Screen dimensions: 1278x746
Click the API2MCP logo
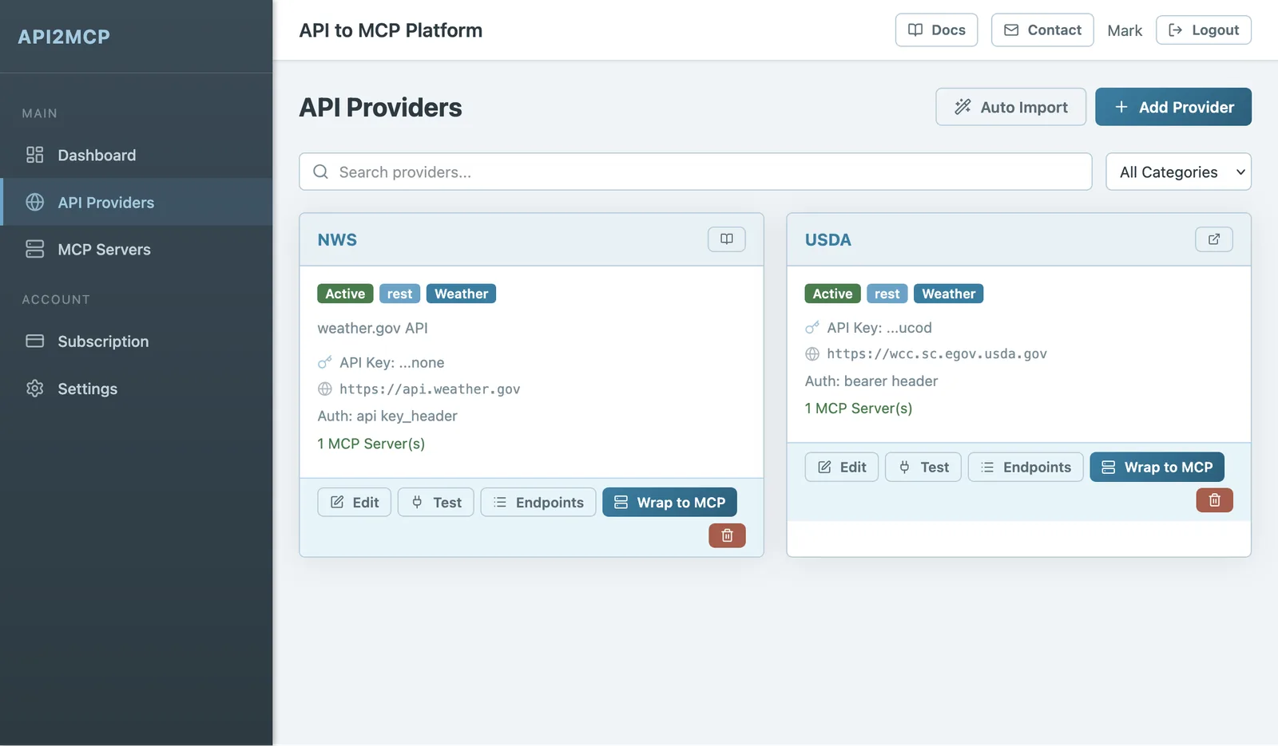(64, 37)
